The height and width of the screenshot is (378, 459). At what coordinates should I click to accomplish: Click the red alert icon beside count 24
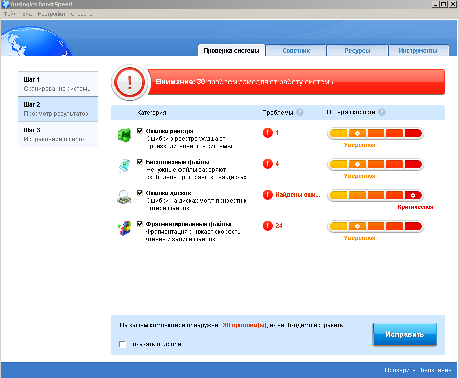[268, 226]
